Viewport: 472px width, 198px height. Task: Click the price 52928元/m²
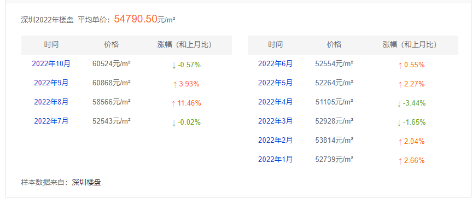pos(334,121)
